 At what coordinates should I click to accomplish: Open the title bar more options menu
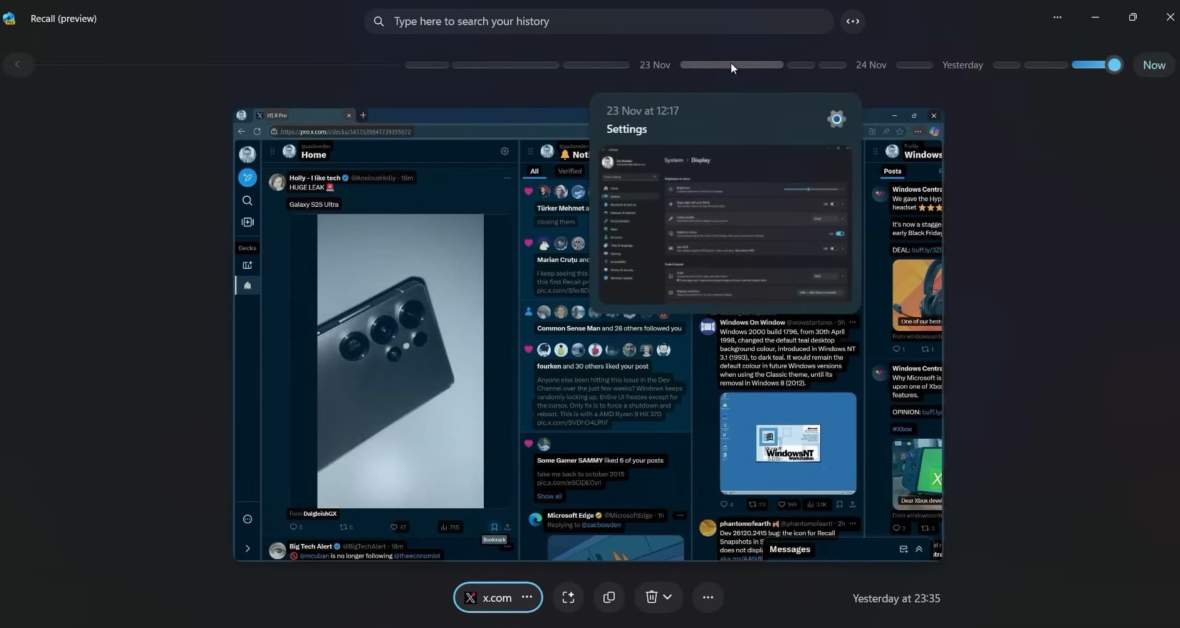1057,18
